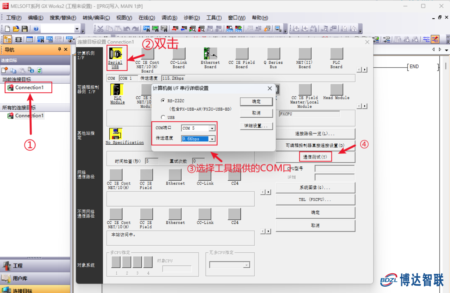This screenshot has height=293, width=450.
Task: Click 可编程控制器直接连接设置 button
Action: [x=315, y=145]
